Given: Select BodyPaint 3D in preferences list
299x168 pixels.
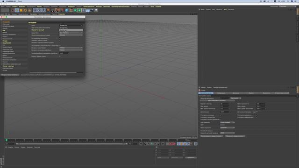Looking at the screenshot, I should point(7,43).
